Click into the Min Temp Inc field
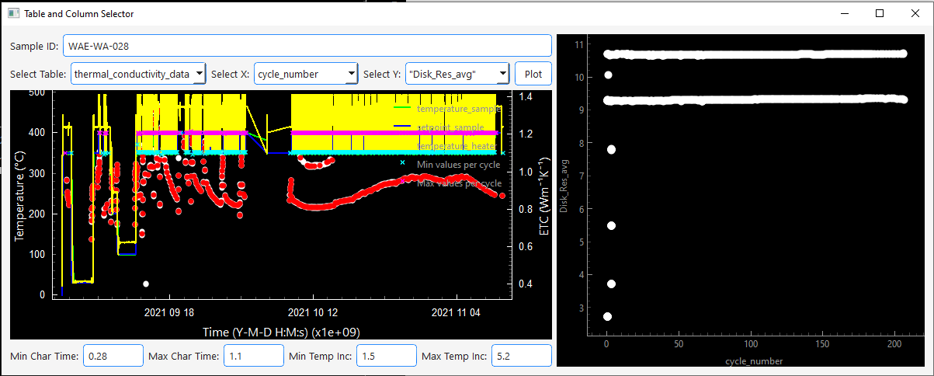 click(x=387, y=356)
